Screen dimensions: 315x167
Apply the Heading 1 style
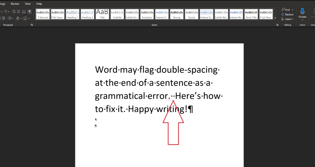pyautogui.click(x=72, y=14)
